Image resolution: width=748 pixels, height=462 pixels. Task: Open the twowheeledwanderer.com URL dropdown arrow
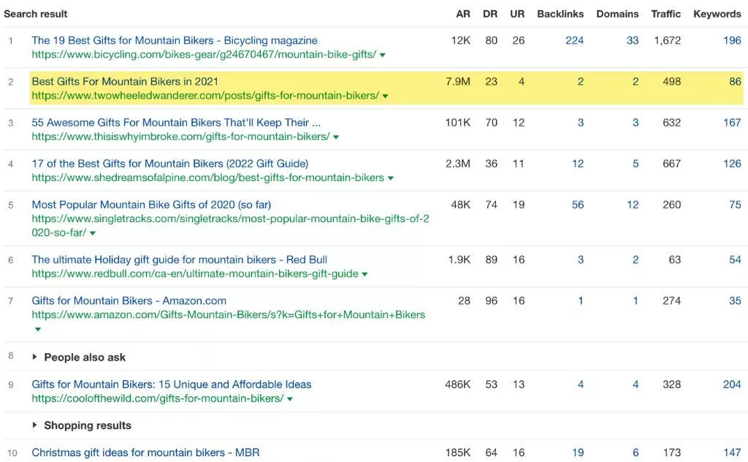click(x=385, y=96)
